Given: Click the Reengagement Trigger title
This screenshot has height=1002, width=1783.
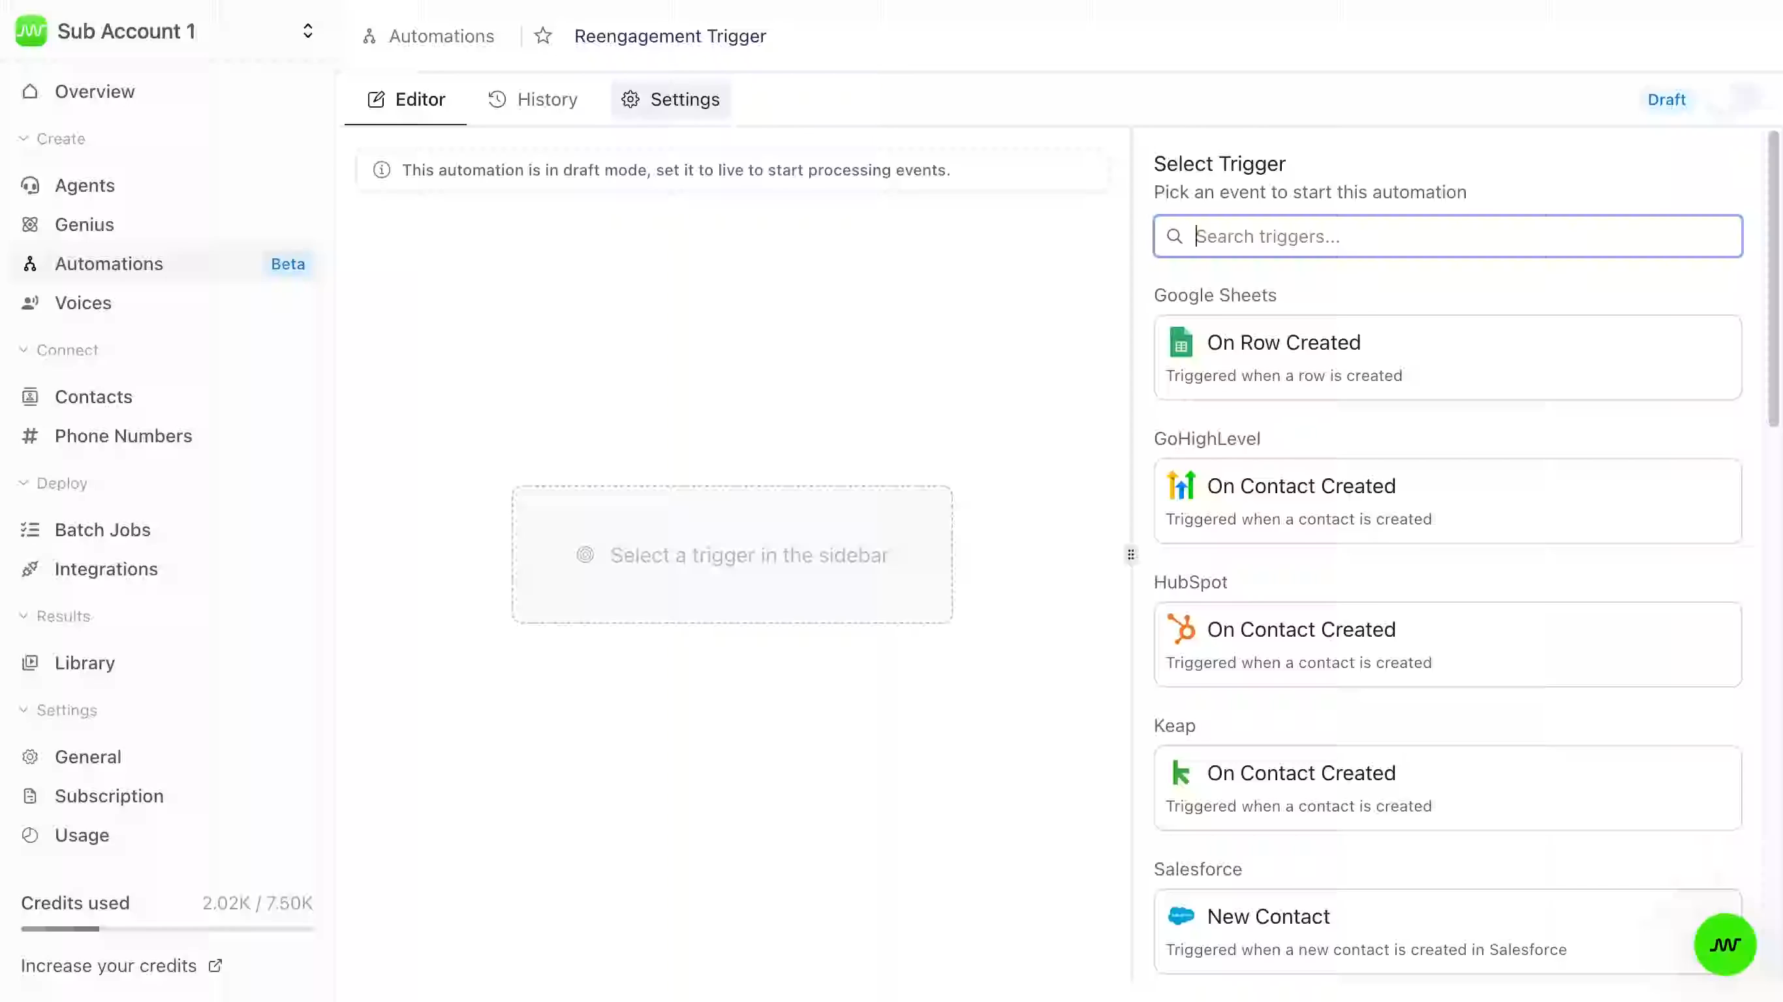Looking at the screenshot, I should tap(670, 36).
